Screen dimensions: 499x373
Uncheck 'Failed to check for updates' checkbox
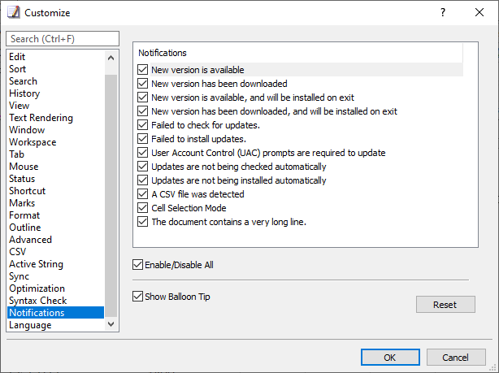click(x=142, y=125)
